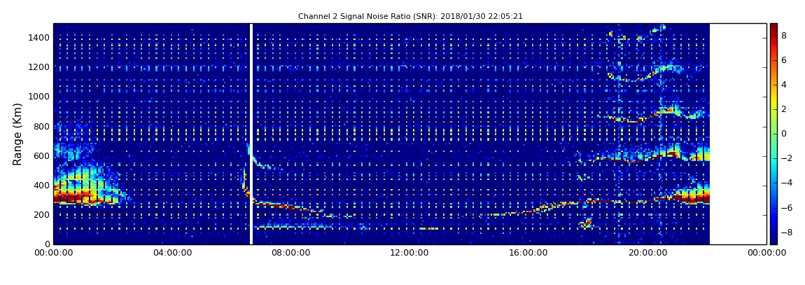Click the 12:00:00 time axis label

(410, 253)
